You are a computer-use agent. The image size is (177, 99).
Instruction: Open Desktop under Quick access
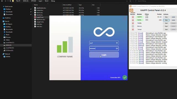point(8,9)
